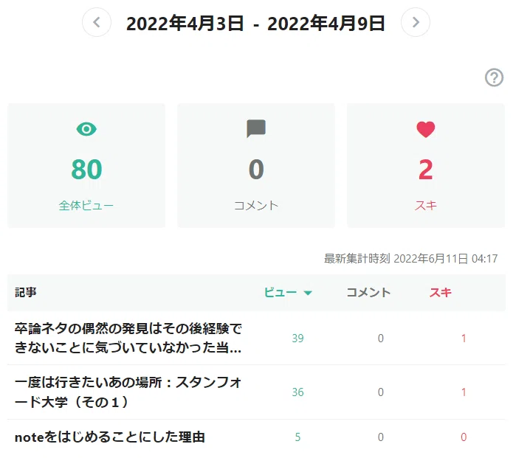Click the gray comment bubble icon
Viewport: 530px width, 458px height.
pos(256,128)
